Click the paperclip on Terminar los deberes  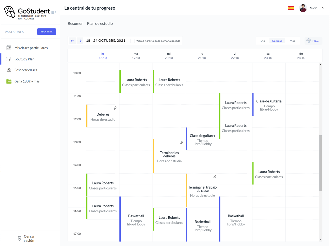click(x=181, y=143)
